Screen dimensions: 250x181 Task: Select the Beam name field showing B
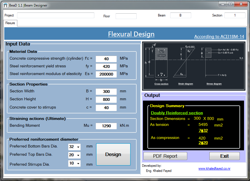[181, 15]
